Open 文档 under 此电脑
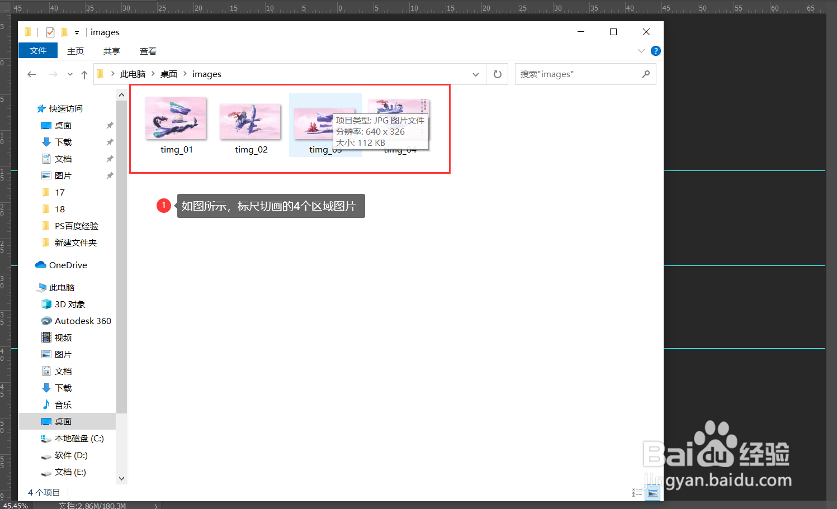Viewport: 837px width, 509px height. coord(63,372)
